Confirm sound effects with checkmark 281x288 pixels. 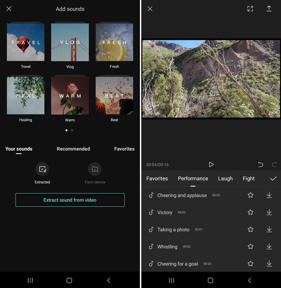[273, 179]
